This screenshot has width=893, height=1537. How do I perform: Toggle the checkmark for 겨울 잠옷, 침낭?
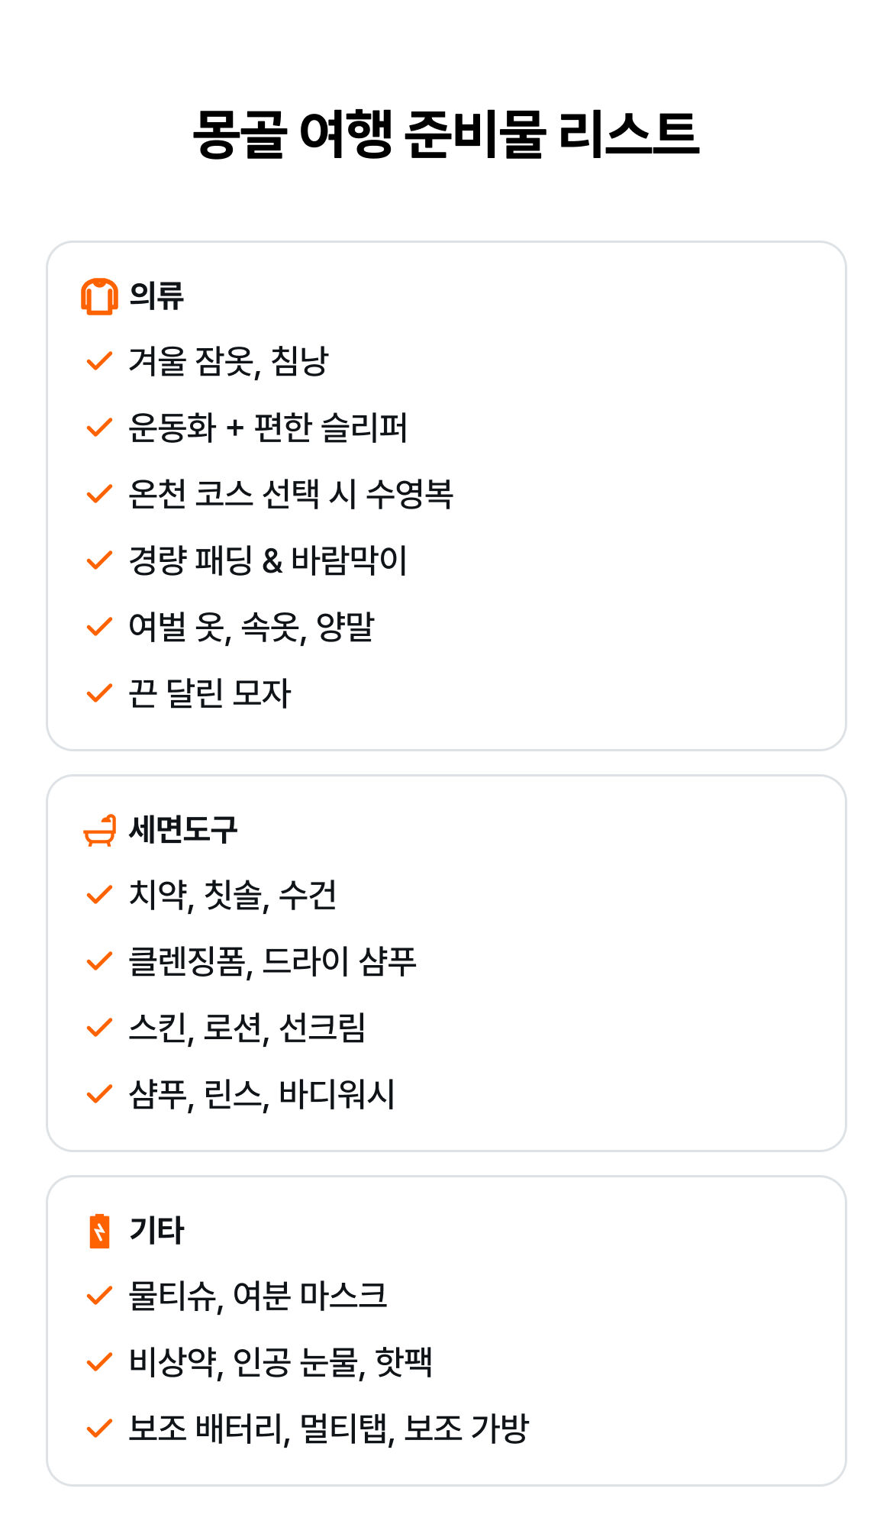point(99,361)
